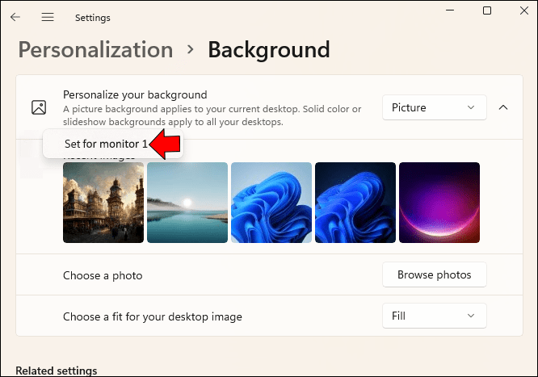Close the Settings window
Viewport: 538px width, 377px height.
pyautogui.click(x=524, y=11)
